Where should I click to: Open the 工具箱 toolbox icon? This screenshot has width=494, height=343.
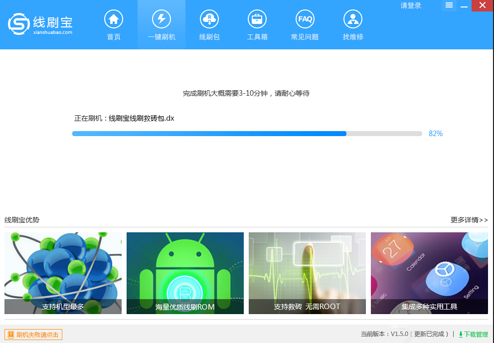257,22
